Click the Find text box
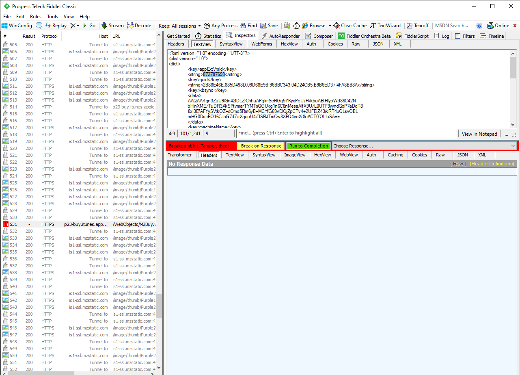Viewport: 520px width, 375px height. point(347,133)
